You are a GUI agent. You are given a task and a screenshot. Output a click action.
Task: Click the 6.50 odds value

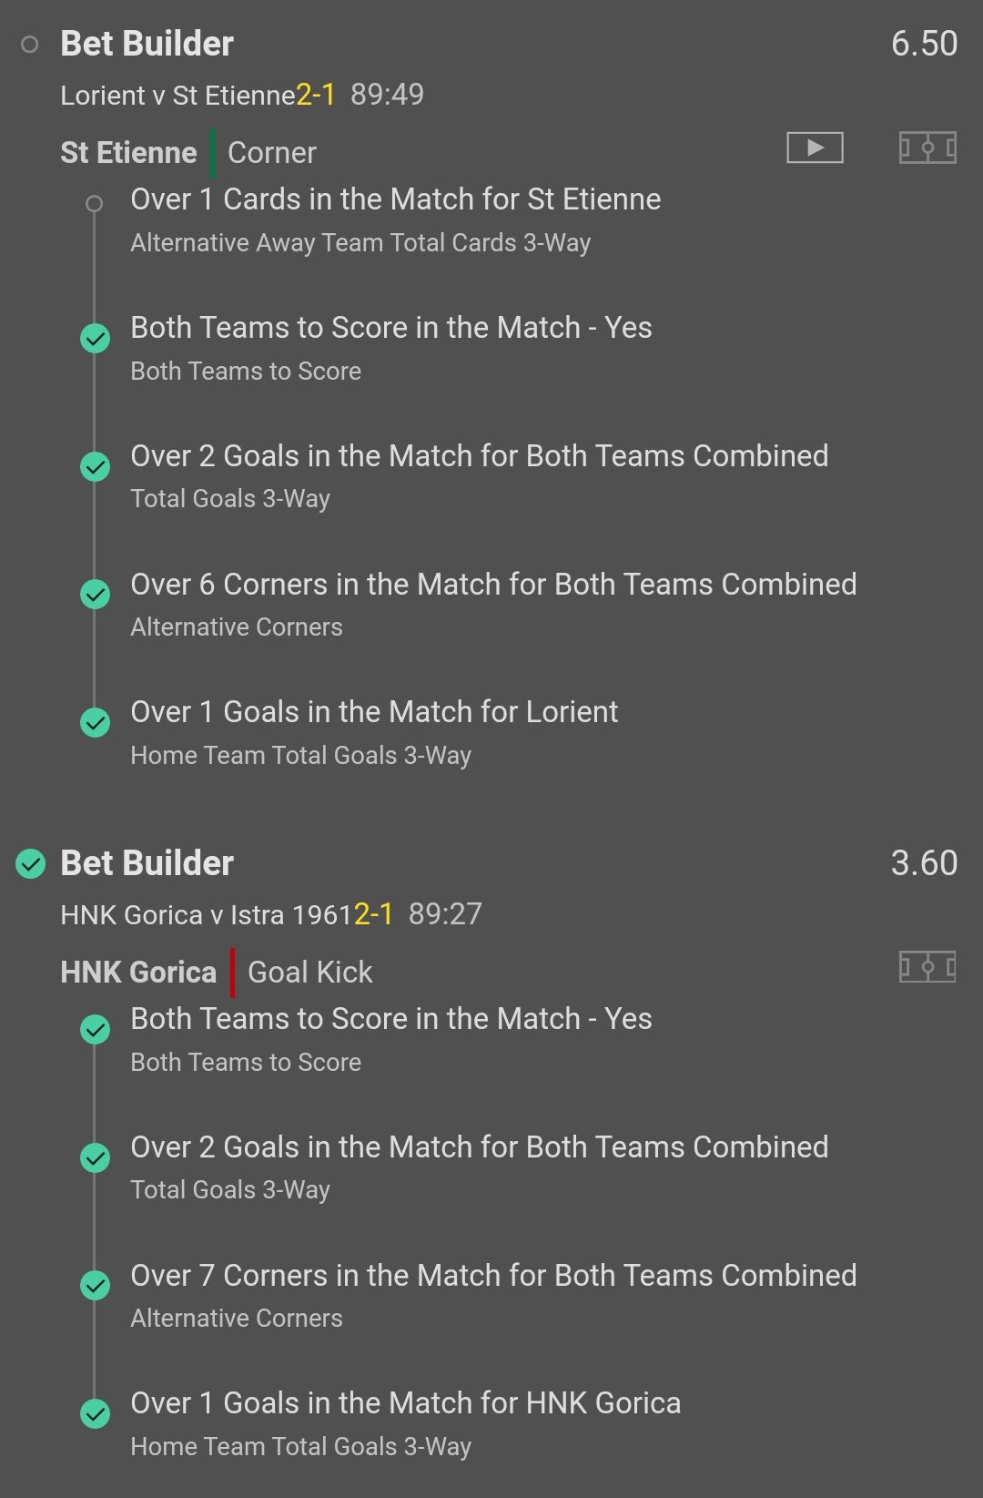(923, 44)
